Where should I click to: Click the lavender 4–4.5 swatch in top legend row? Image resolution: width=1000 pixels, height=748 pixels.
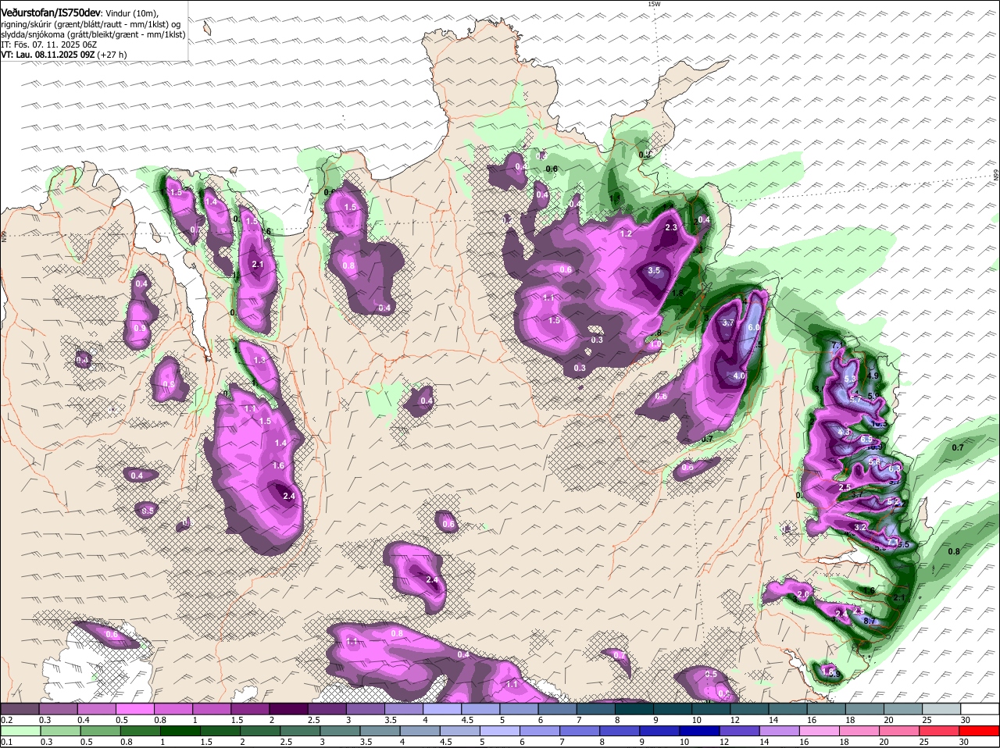(444, 707)
